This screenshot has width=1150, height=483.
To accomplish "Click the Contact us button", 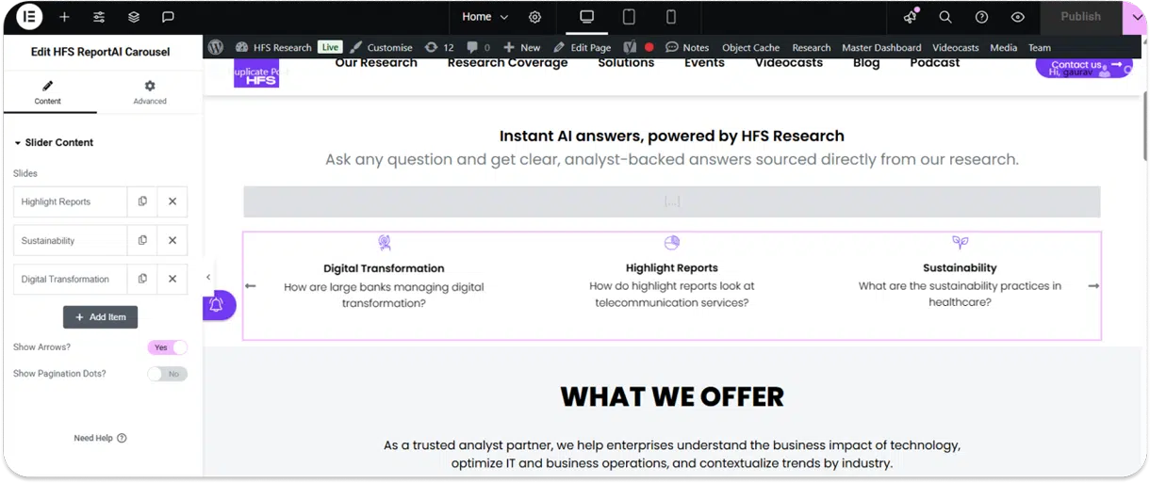I will tap(1084, 66).
